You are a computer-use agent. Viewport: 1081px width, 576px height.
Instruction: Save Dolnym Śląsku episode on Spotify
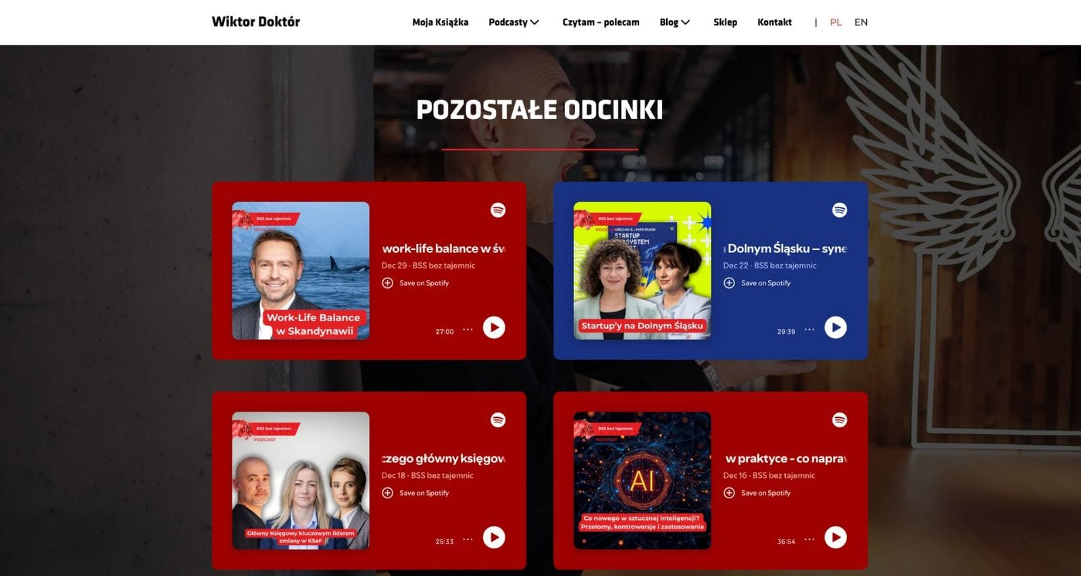(757, 283)
